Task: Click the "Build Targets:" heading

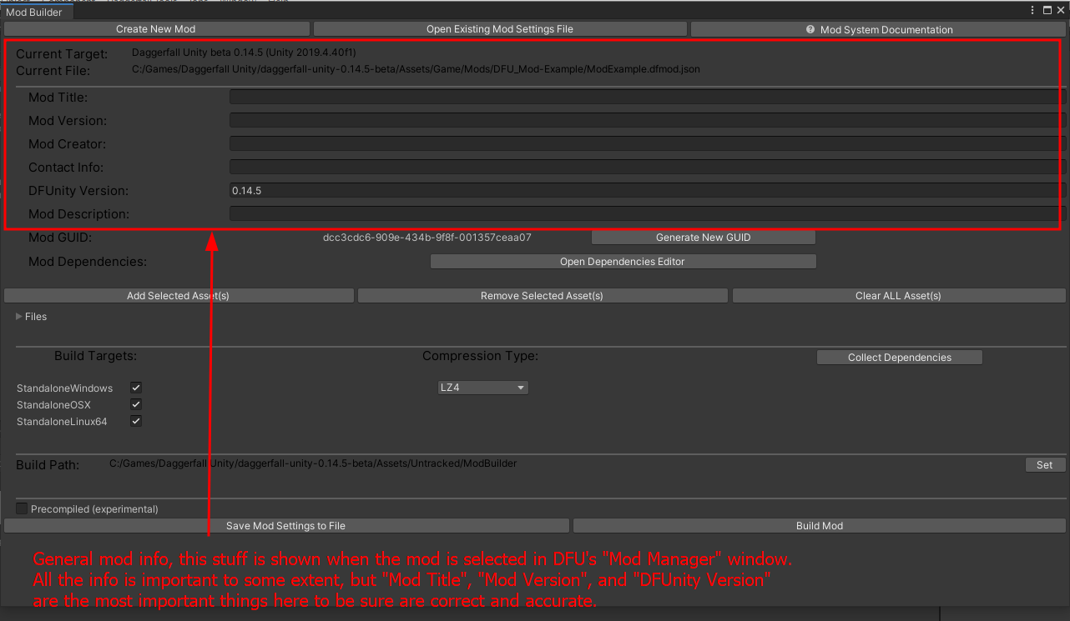Action: click(x=95, y=356)
